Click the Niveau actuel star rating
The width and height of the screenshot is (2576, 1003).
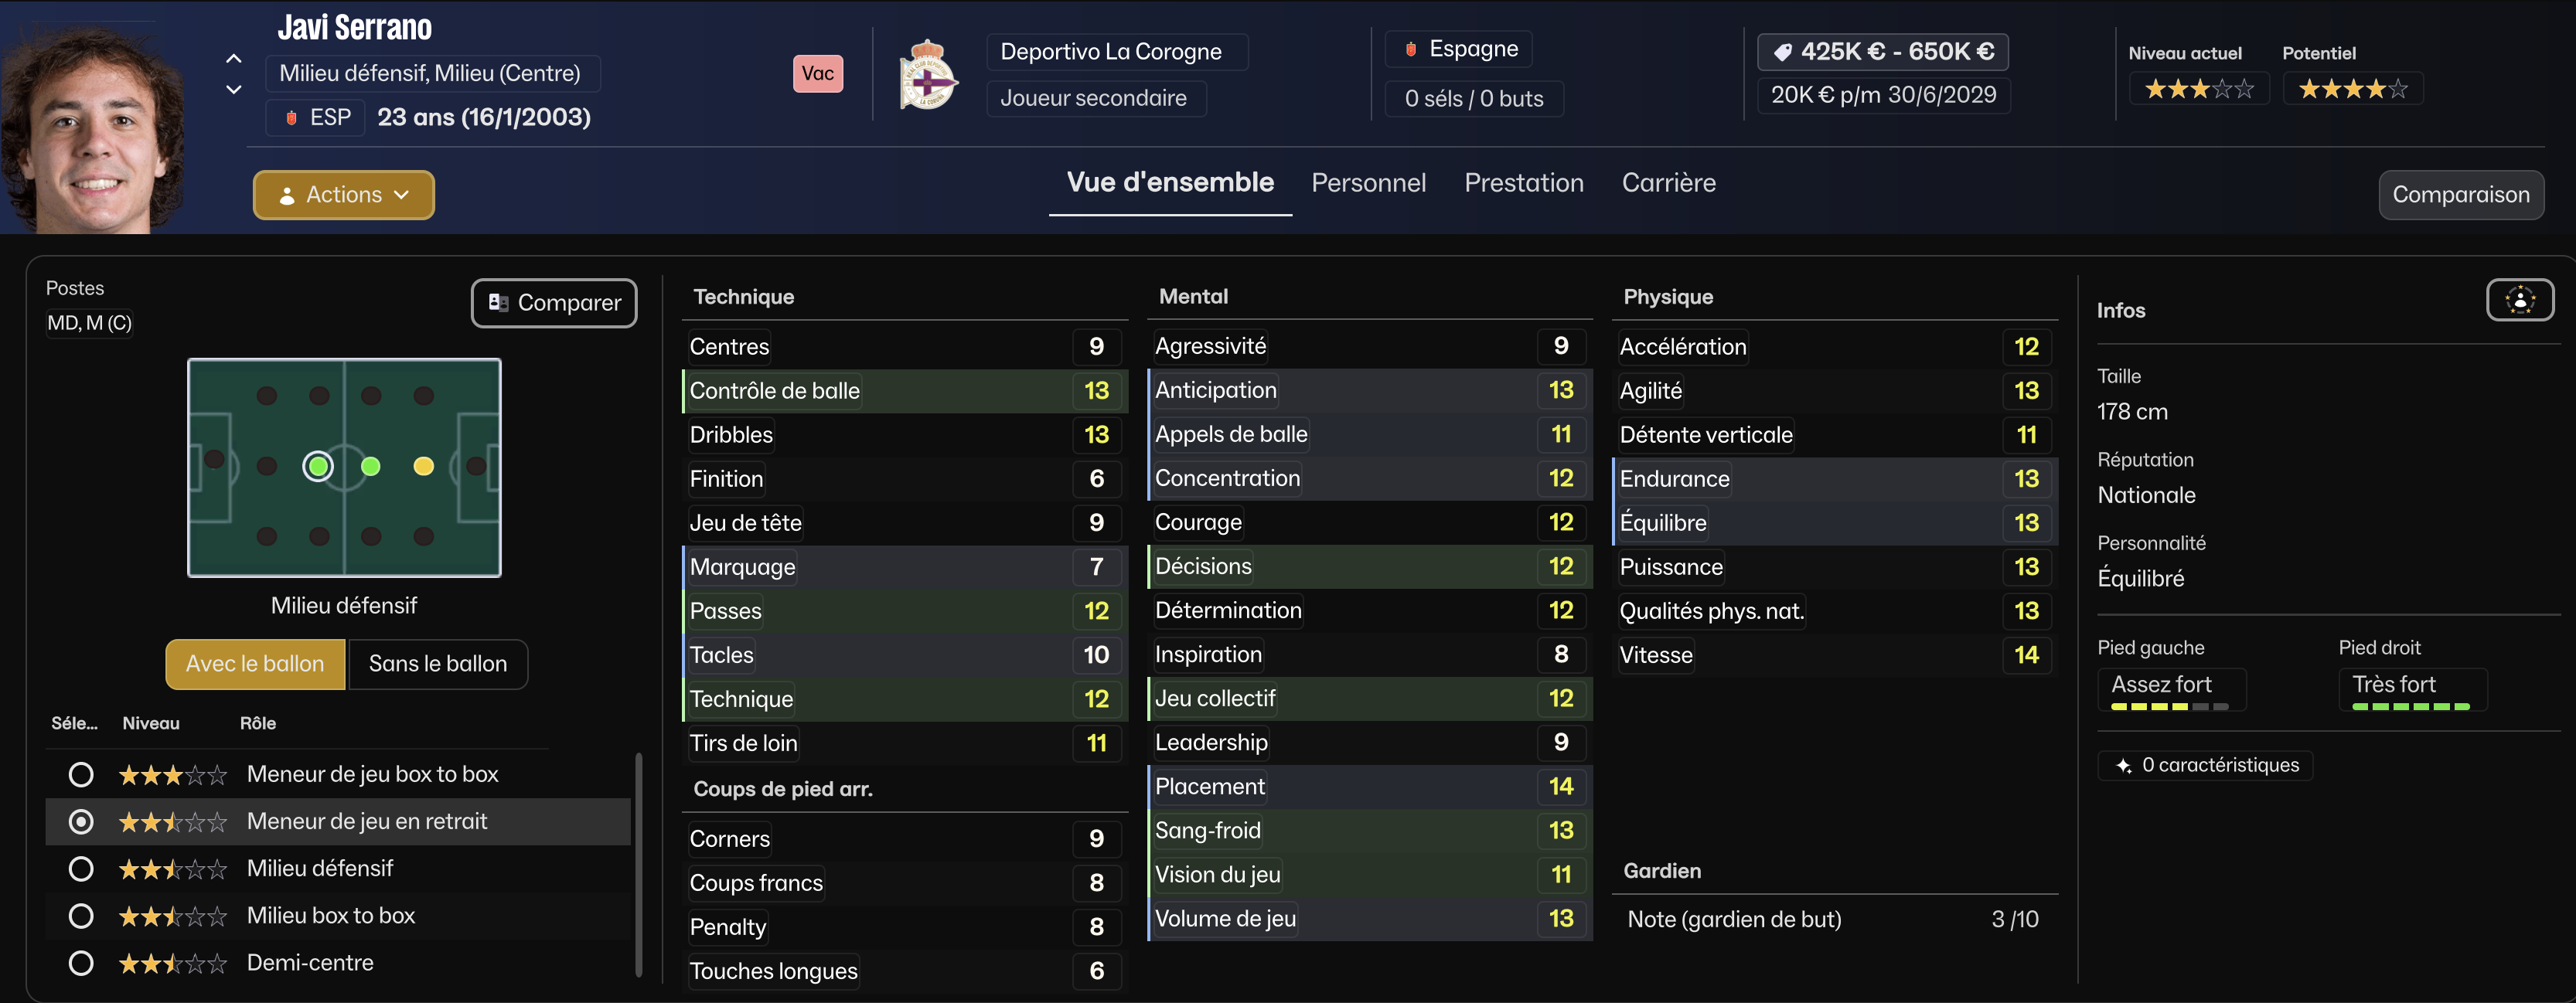[x=2198, y=90]
